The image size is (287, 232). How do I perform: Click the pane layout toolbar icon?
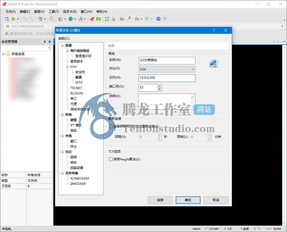[147, 19]
